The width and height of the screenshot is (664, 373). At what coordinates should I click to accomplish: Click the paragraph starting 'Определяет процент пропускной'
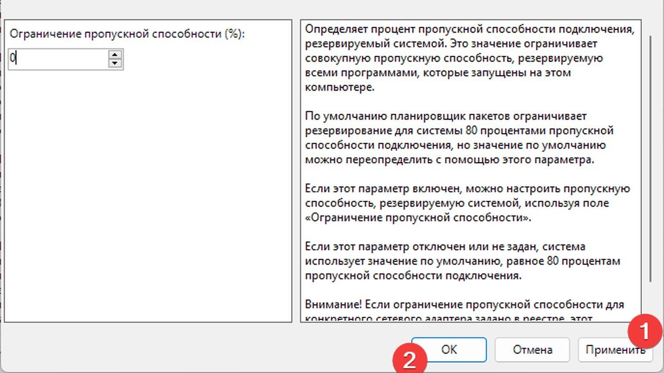coord(469,58)
